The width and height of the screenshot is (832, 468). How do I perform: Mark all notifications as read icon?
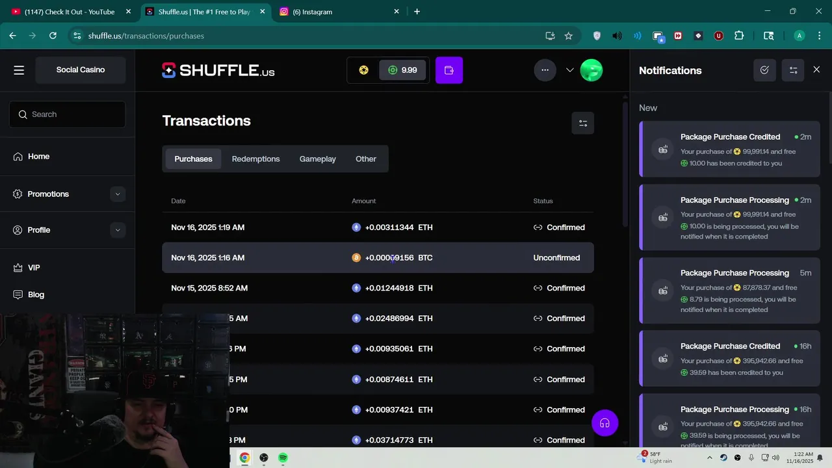[764, 70]
